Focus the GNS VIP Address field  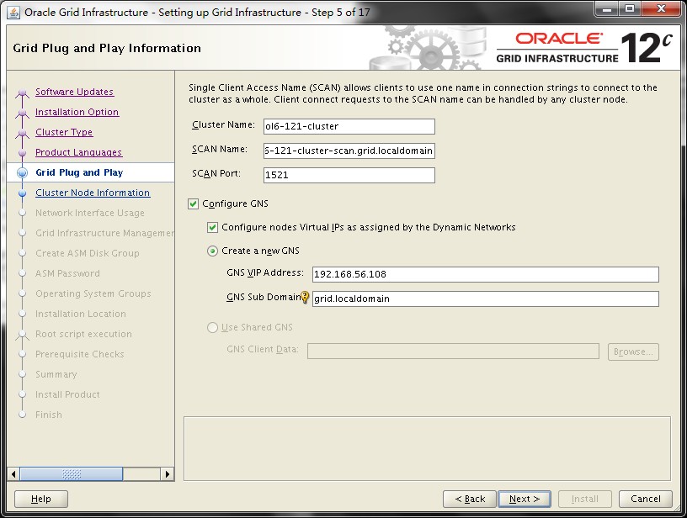(x=486, y=274)
